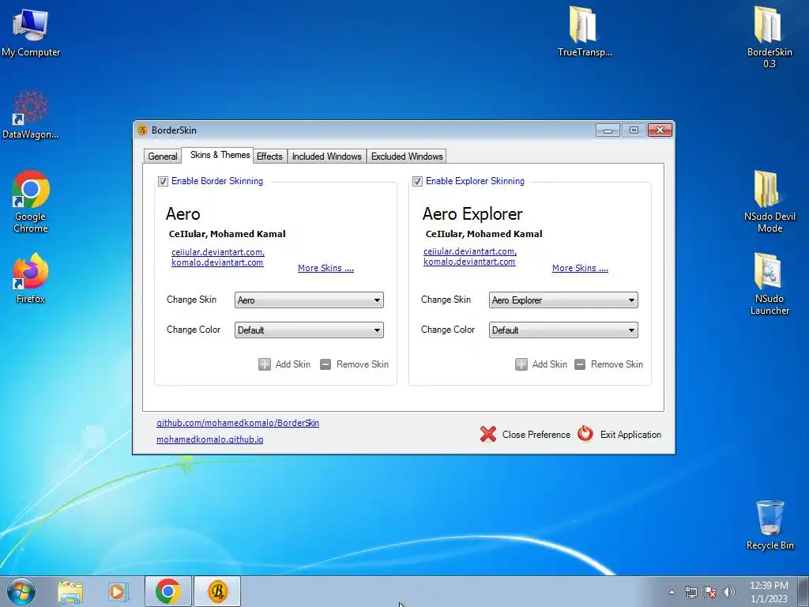Click the Close Preference text label
Image resolution: width=809 pixels, height=607 pixels.
[x=536, y=435]
